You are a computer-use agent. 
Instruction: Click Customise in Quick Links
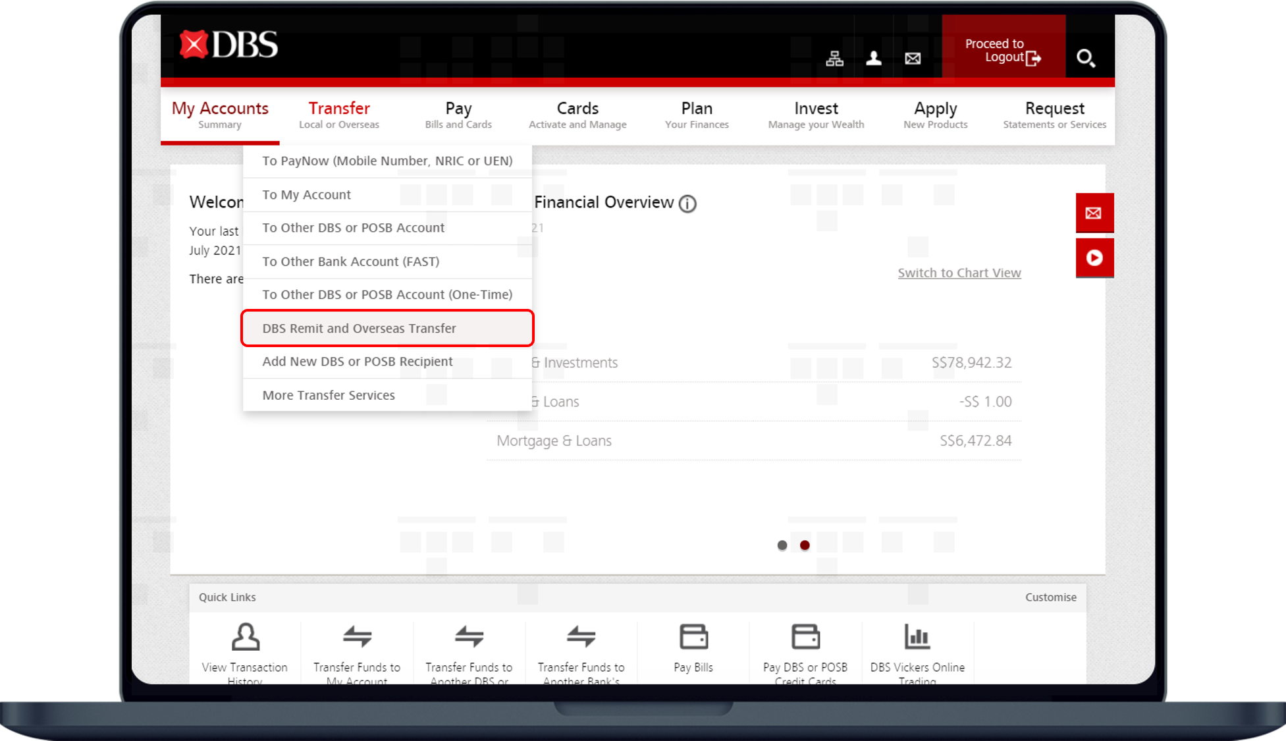pos(1050,597)
